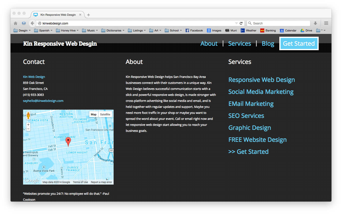Expand the Dictionaries bookmarks folder
The height and width of the screenshot is (214, 342).
113,30
